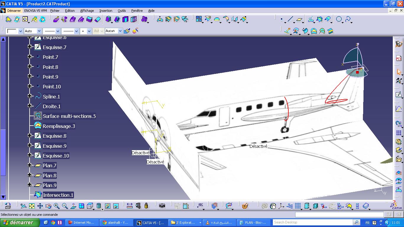The width and height of the screenshot is (404, 227).
Task: Open the ENOVIA V5 VPM menu
Action: 35,11
